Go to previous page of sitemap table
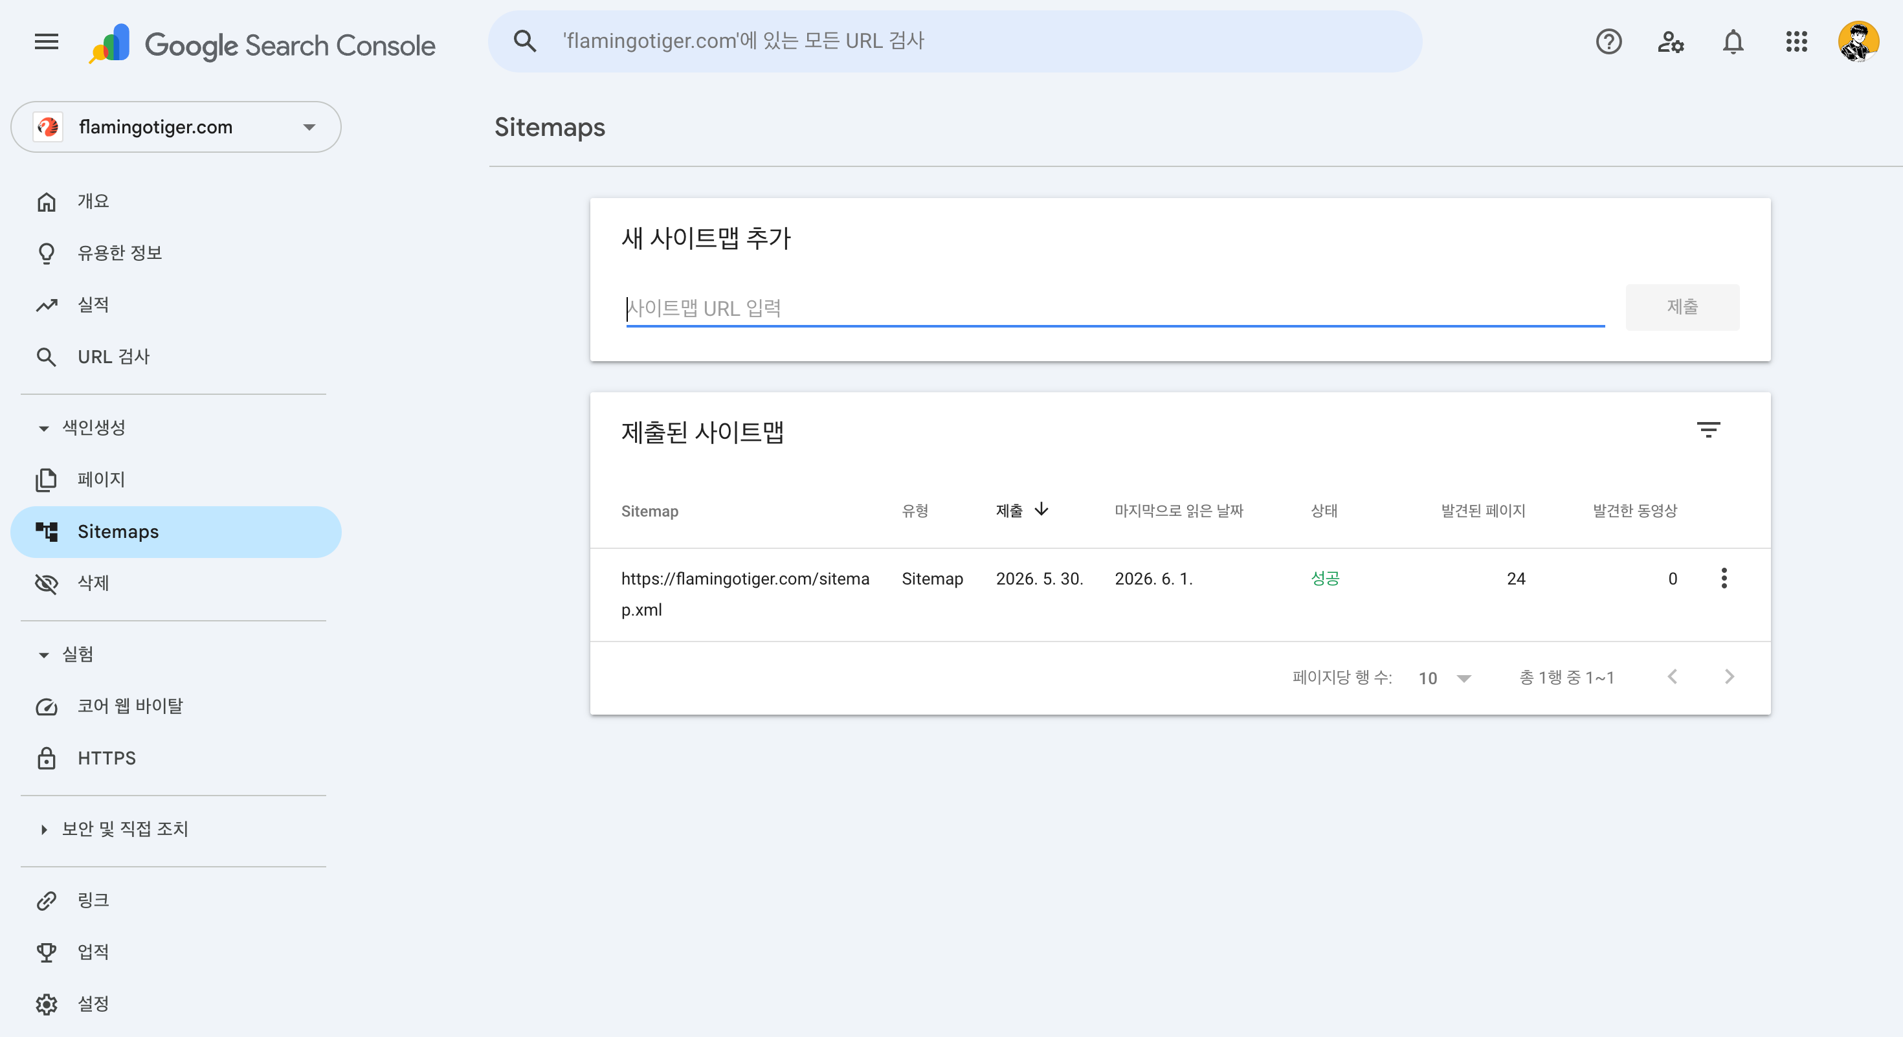 click(x=1672, y=676)
